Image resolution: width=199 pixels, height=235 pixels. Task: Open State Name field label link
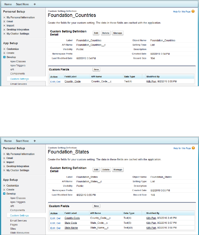point(71,228)
